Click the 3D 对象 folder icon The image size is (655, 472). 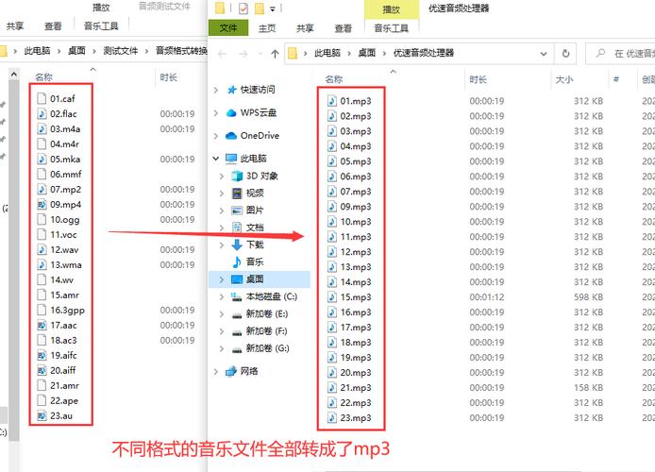tap(236, 176)
